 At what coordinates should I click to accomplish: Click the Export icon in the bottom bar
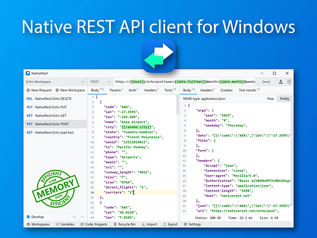(x=164, y=224)
